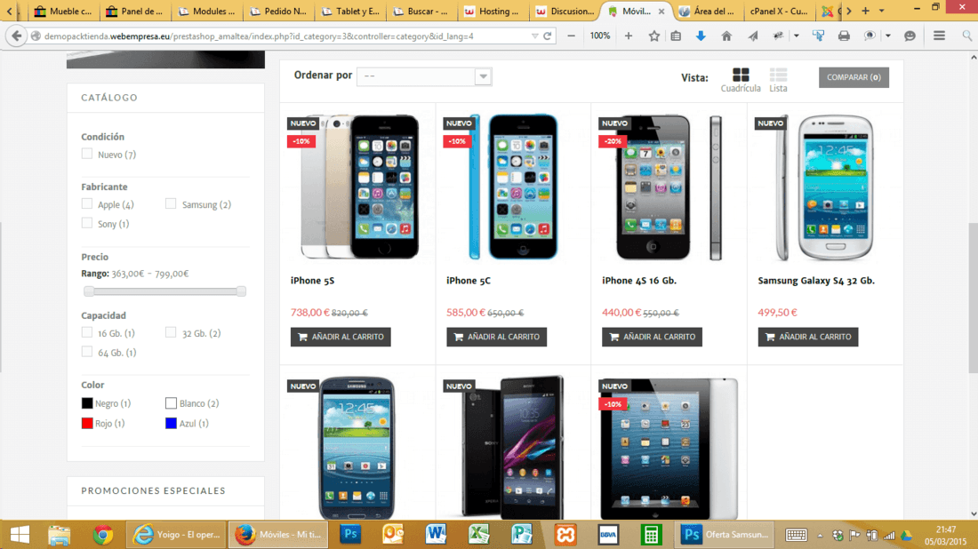Switch to the Modules... tab
This screenshot has width=978, height=549.
click(207, 11)
